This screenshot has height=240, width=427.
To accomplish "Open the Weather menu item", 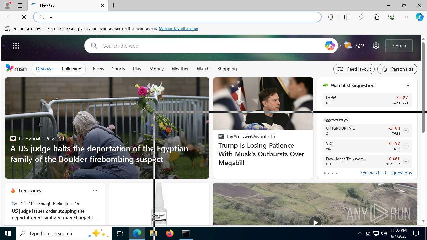I will (180, 69).
